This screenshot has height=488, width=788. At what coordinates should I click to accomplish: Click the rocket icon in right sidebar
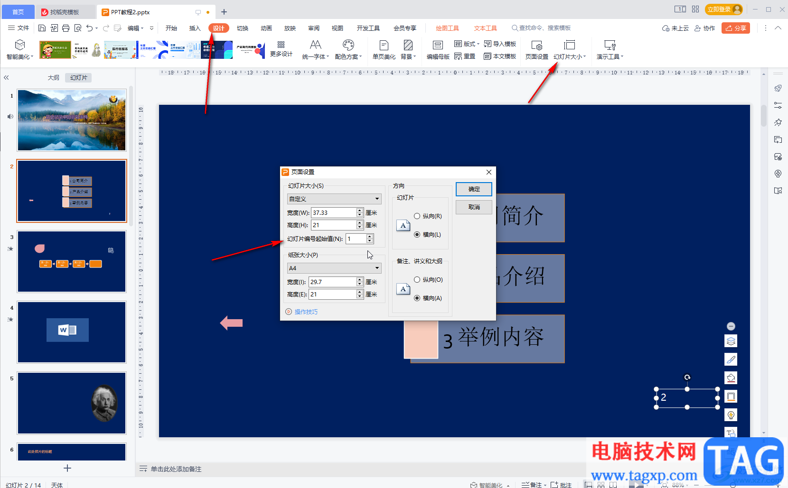click(x=778, y=88)
